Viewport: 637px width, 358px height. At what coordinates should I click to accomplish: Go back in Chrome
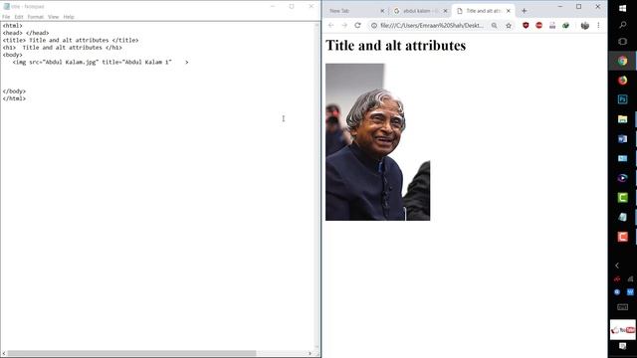pos(330,25)
